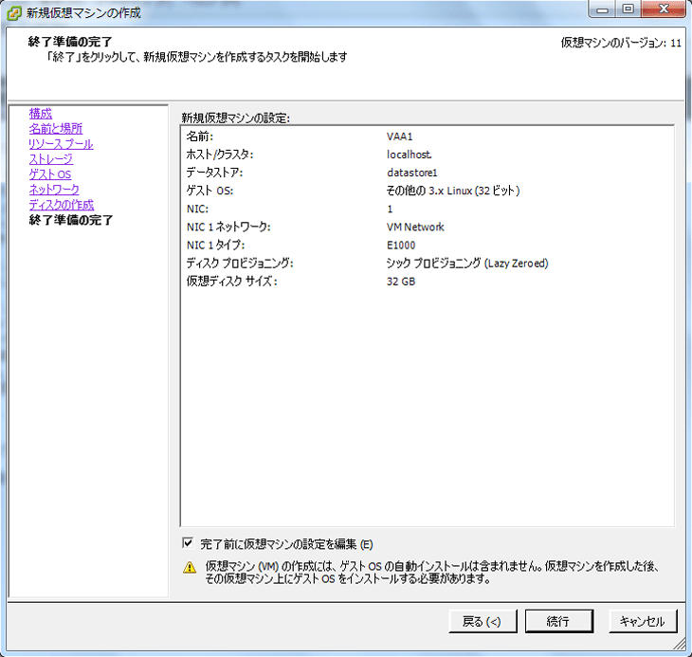Minimize the new virtual machine wizard window
The image size is (692, 657).
[603, 9]
